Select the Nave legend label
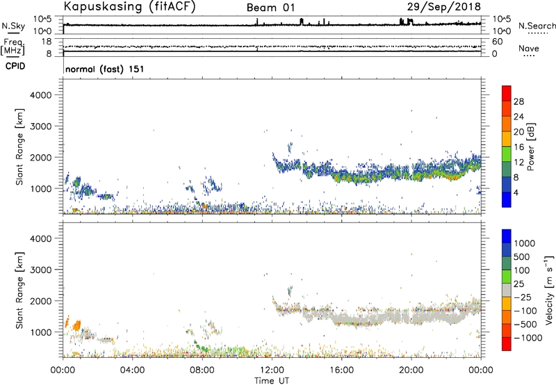556x385 pixels. click(529, 48)
